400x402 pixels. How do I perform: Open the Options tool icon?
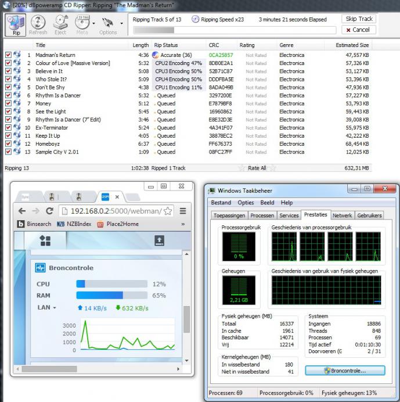tap(107, 24)
